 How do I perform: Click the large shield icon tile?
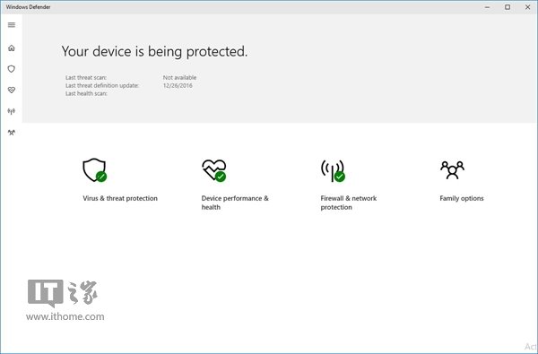[x=94, y=169]
